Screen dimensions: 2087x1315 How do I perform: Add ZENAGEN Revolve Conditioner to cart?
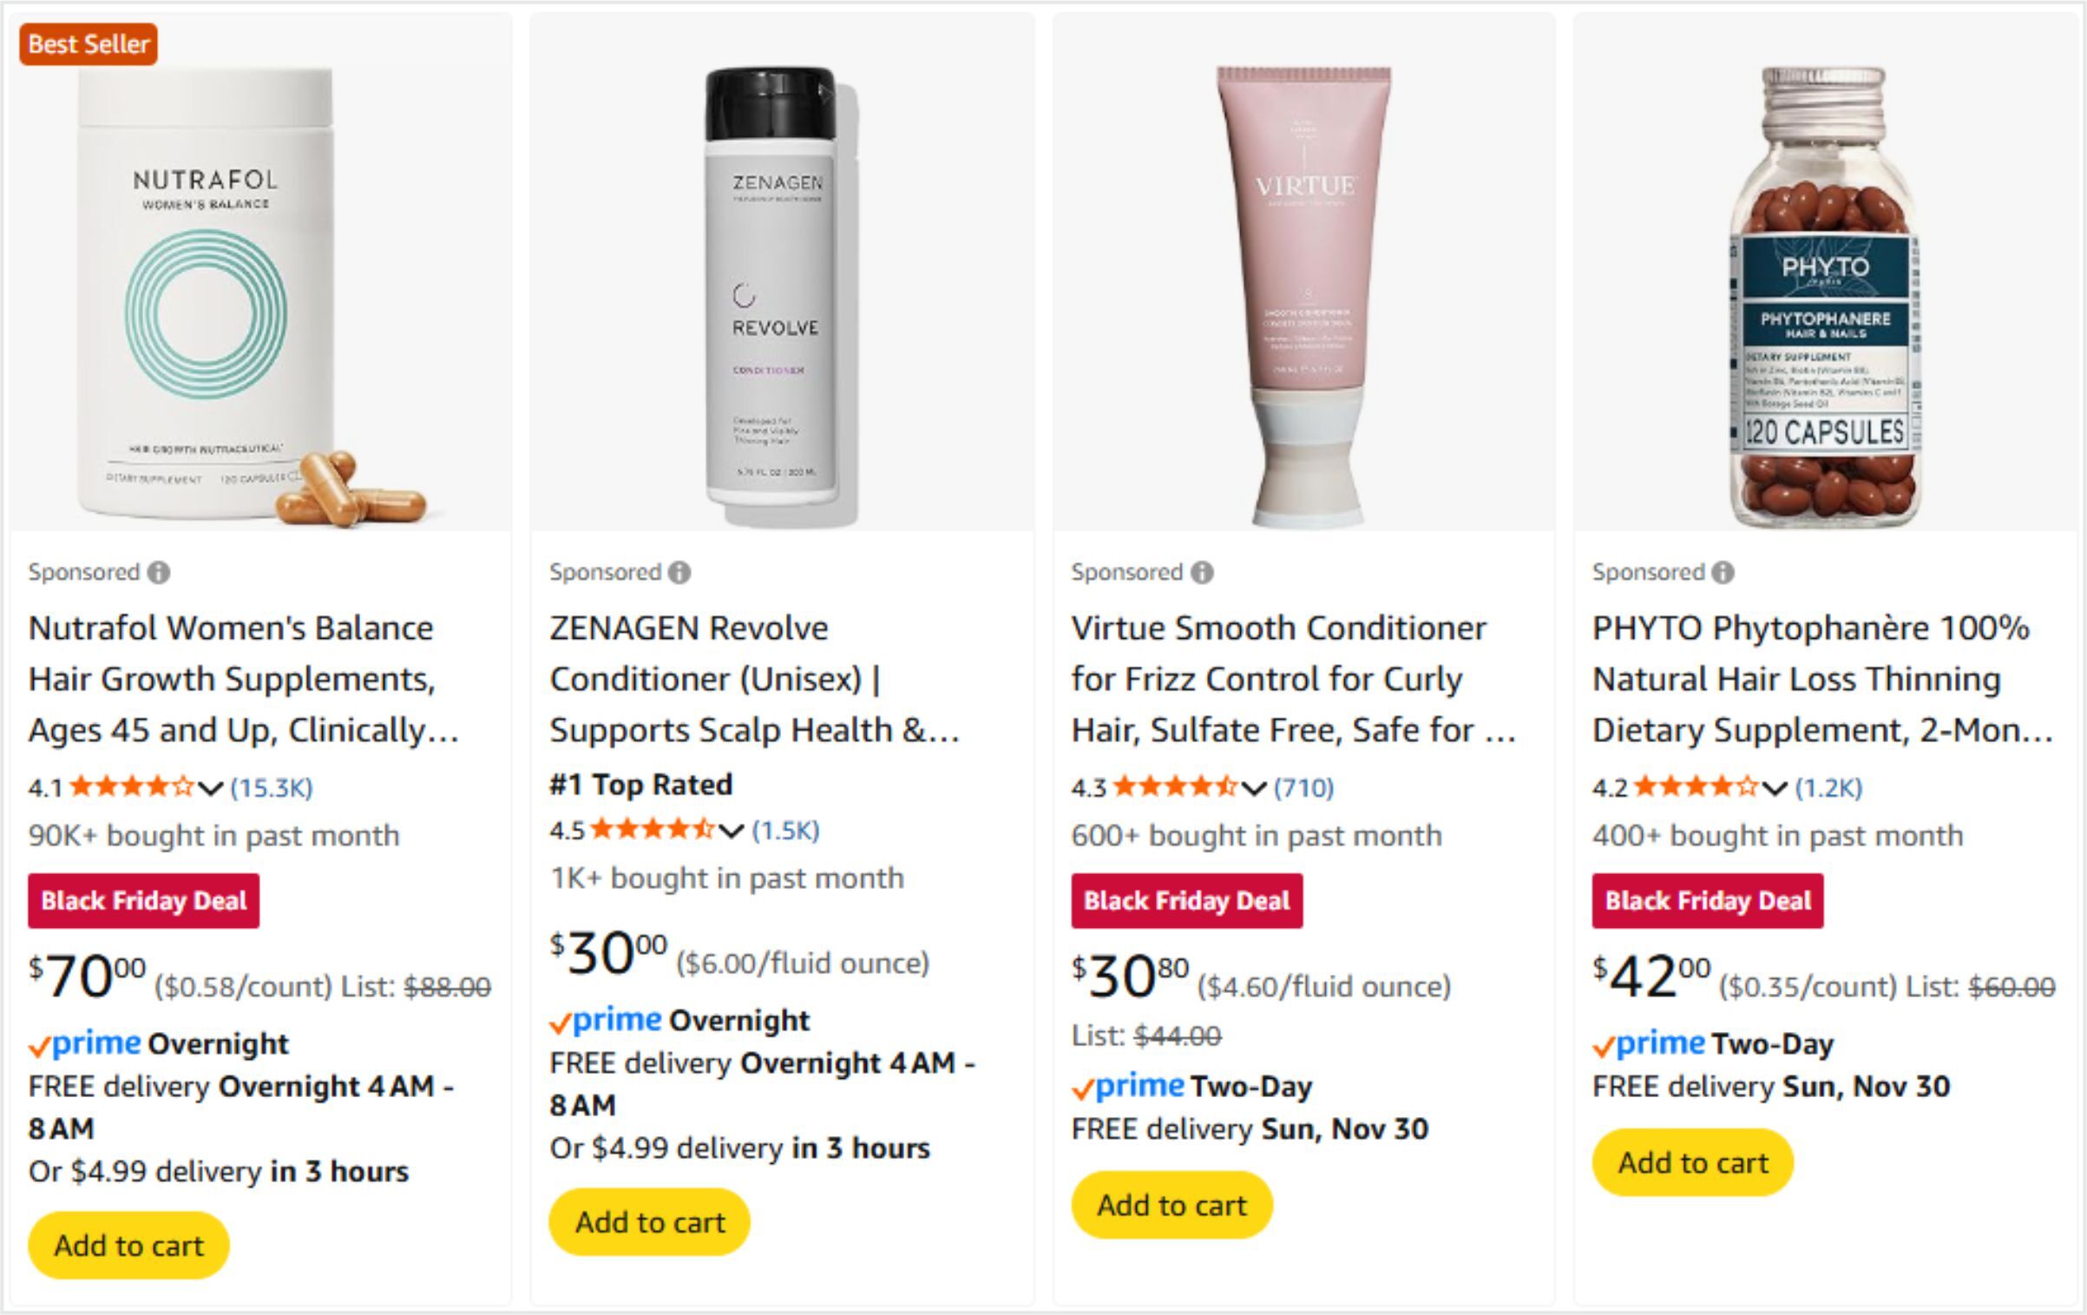pyautogui.click(x=650, y=1222)
